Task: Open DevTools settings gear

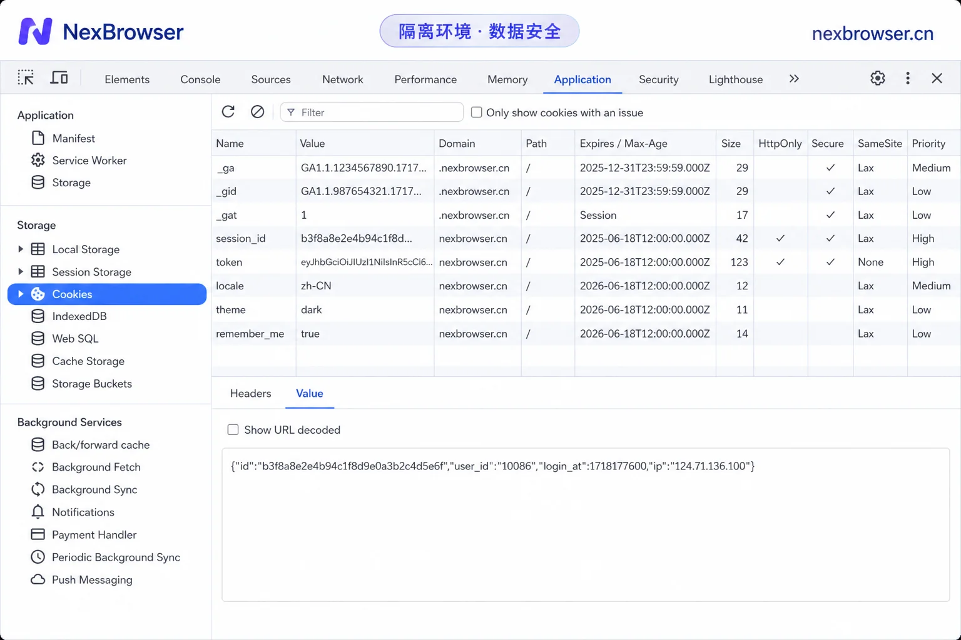Action: click(x=878, y=78)
